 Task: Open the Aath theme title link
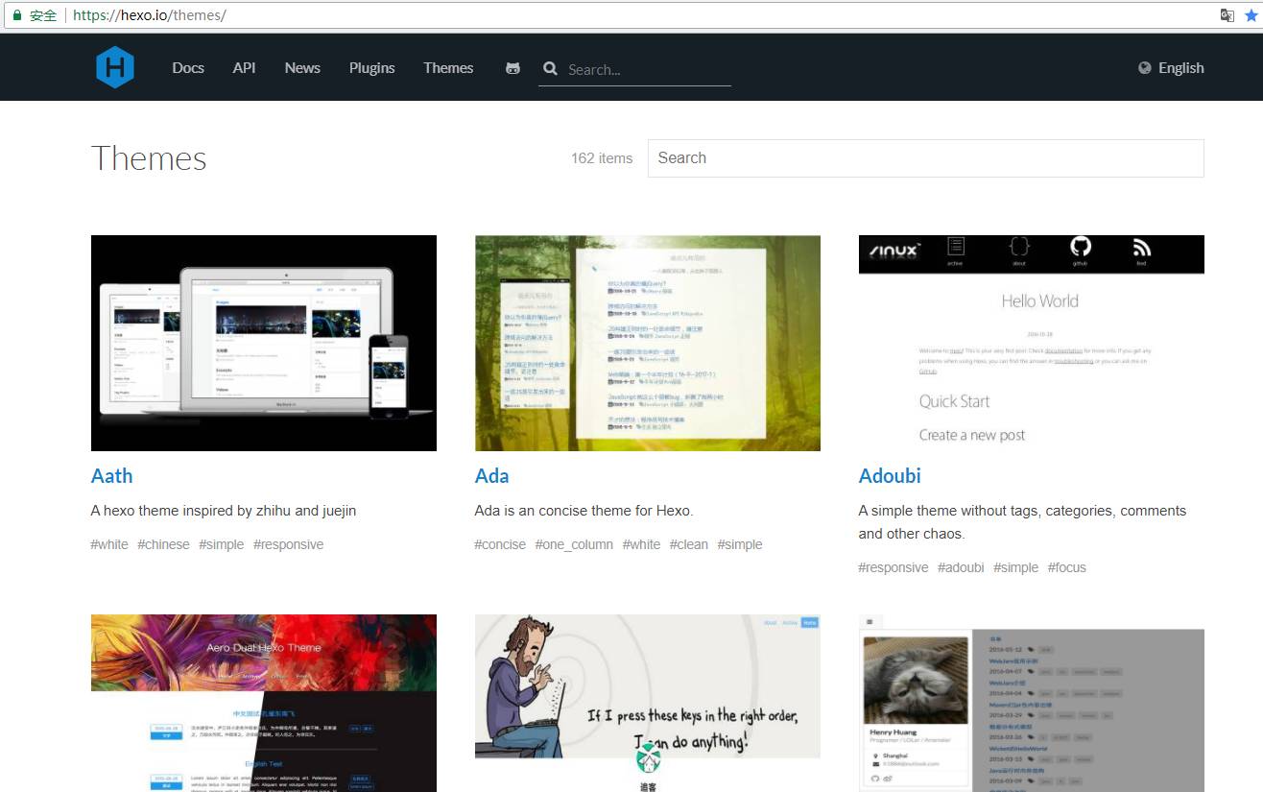(x=111, y=476)
